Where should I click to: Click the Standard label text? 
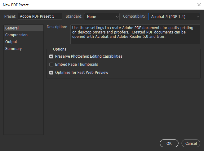point(74,16)
